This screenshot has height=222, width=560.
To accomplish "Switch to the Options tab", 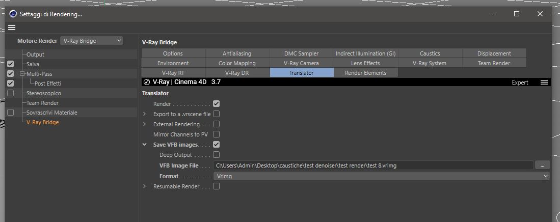I will pos(173,53).
